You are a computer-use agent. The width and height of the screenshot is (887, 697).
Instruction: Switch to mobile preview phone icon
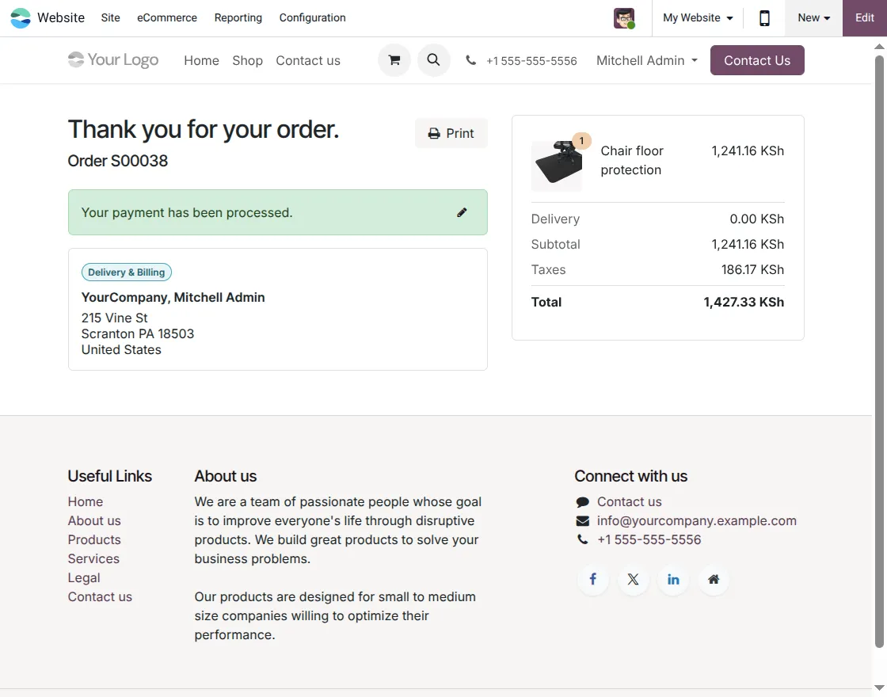coord(764,18)
